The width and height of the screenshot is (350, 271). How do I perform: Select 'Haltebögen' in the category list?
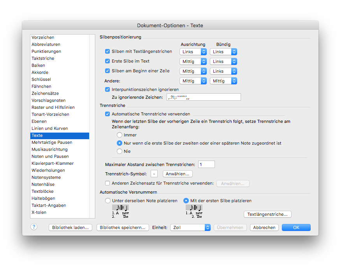tap(60, 198)
